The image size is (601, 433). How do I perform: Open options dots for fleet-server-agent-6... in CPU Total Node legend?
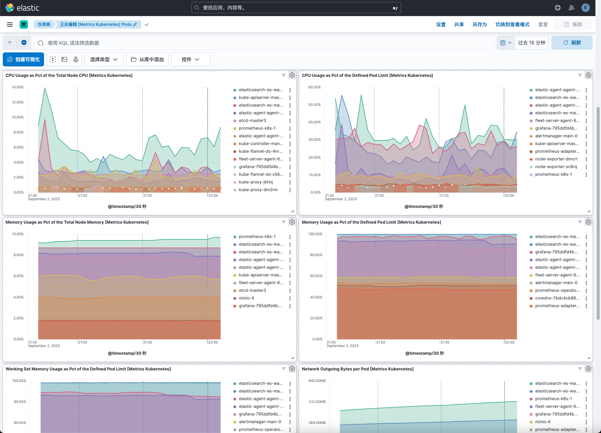290,159
